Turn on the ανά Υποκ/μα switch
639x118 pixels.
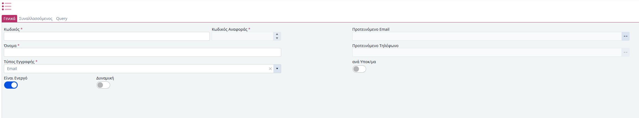point(359,69)
